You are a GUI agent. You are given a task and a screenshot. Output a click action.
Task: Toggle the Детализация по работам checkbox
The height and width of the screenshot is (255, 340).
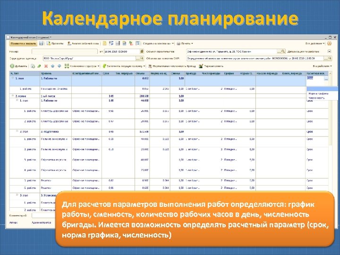coord(330,51)
